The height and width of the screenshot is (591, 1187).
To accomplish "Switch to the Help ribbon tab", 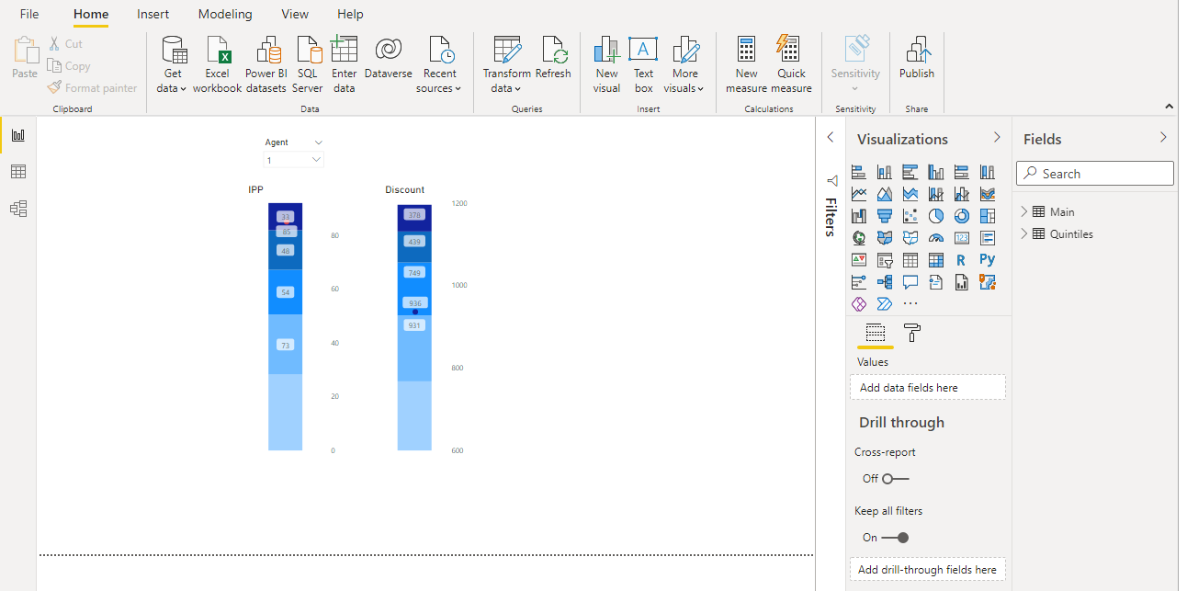I will (350, 14).
